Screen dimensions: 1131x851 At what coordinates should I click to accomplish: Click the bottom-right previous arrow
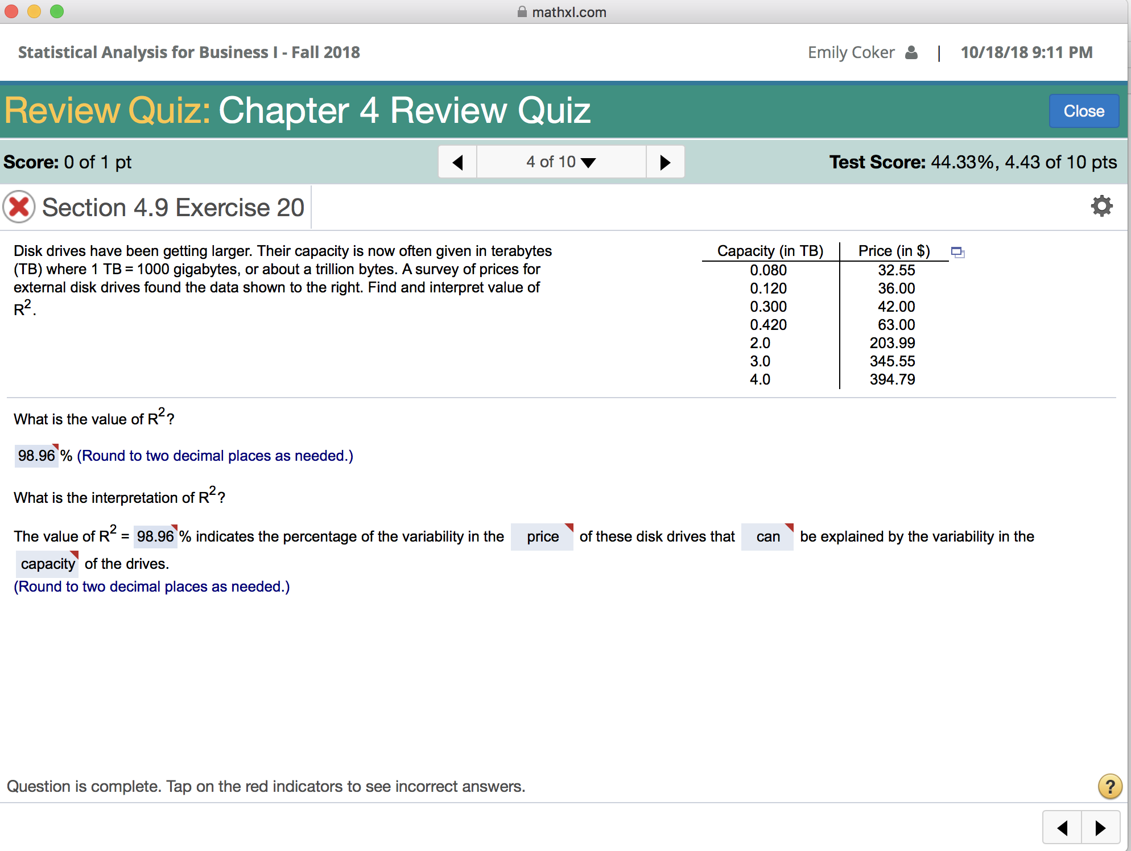click(x=1062, y=828)
